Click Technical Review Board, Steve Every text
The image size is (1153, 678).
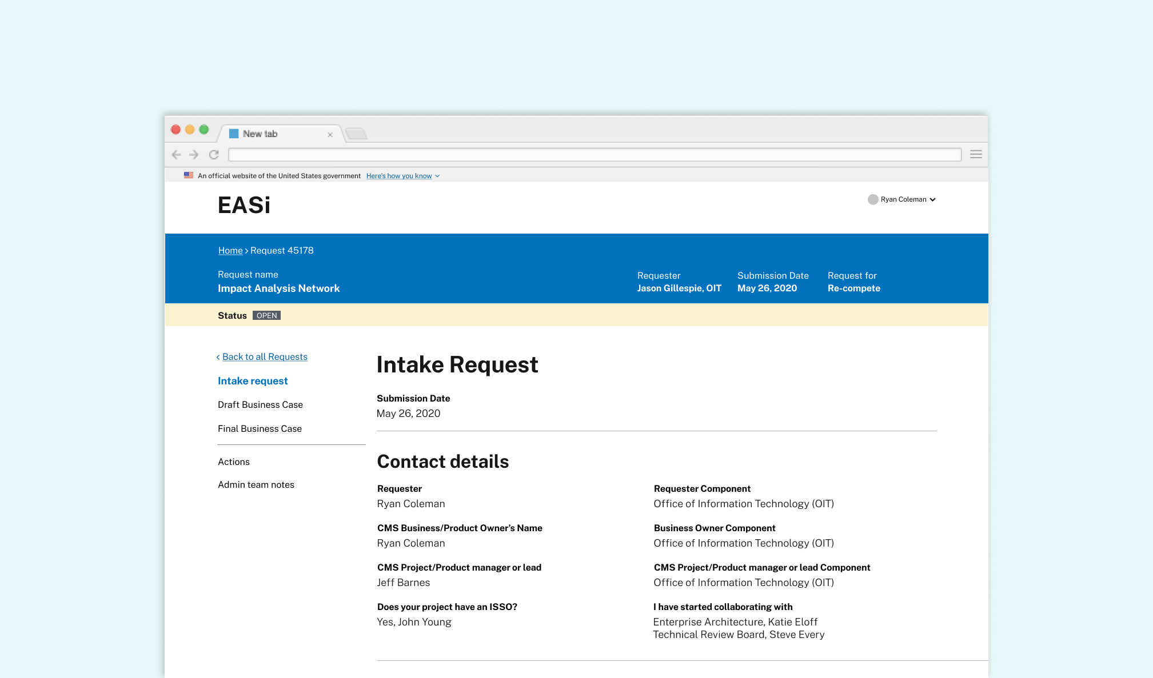[739, 635]
